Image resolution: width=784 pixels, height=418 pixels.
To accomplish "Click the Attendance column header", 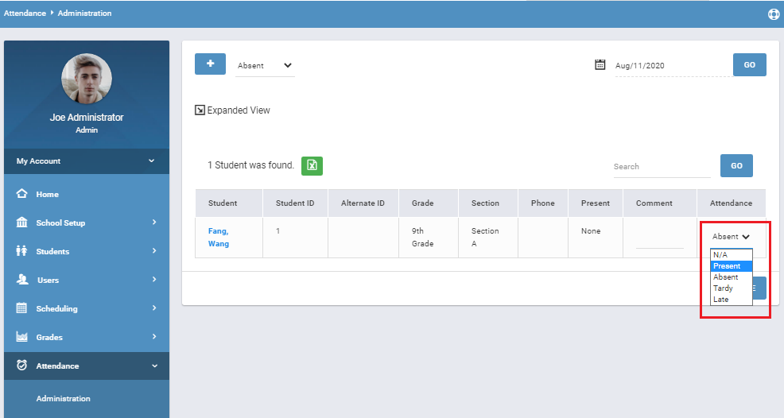I will tap(732, 203).
